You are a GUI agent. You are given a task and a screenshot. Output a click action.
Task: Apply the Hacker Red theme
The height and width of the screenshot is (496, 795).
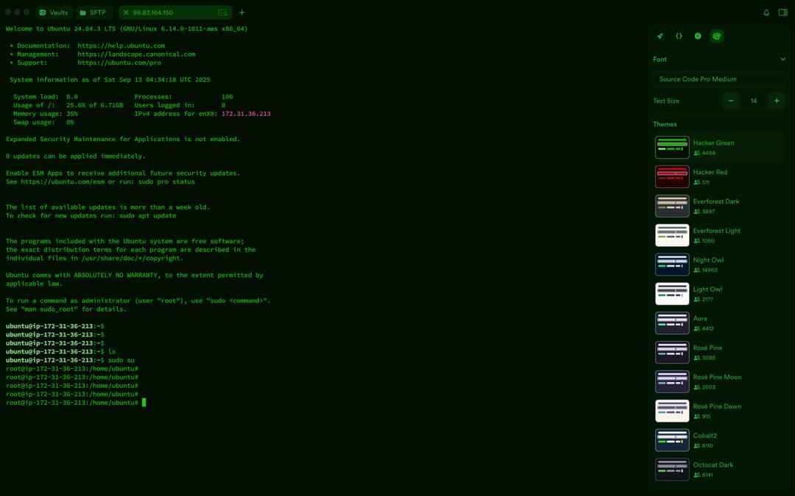[x=718, y=176]
